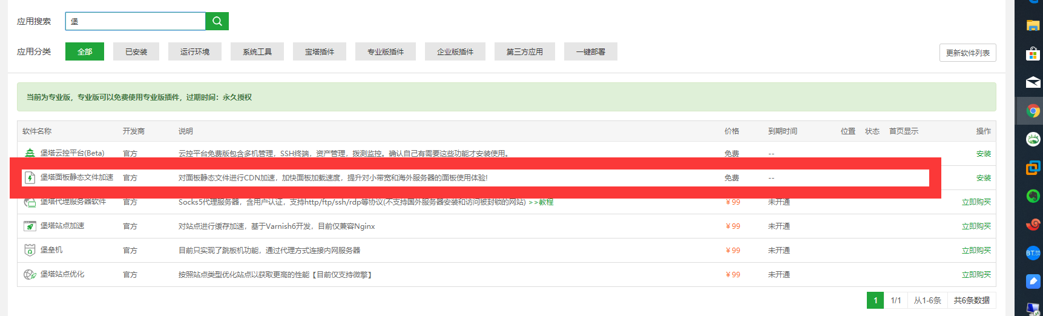This screenshot has width=1043, height=316.
Task: Open File Explorer in taskbar
Action: pyautogui.click(x=1033, y=25)
